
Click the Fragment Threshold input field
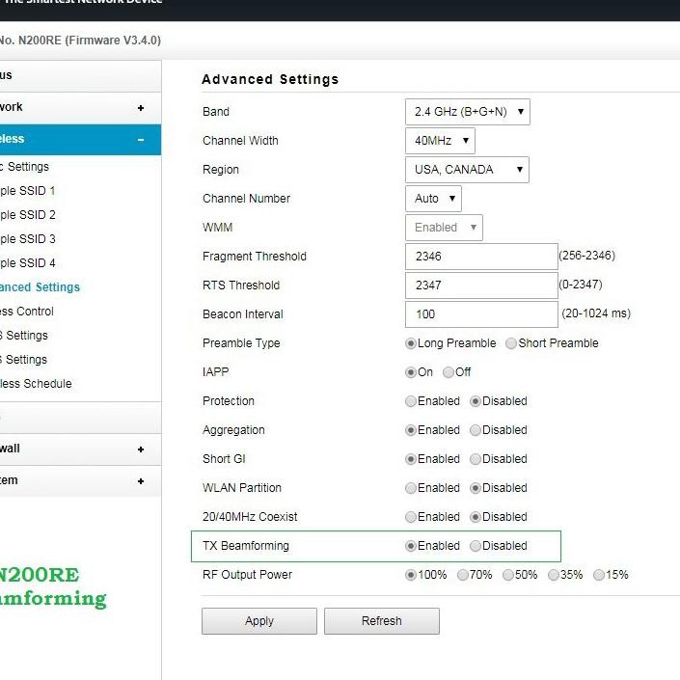[480, 257]
